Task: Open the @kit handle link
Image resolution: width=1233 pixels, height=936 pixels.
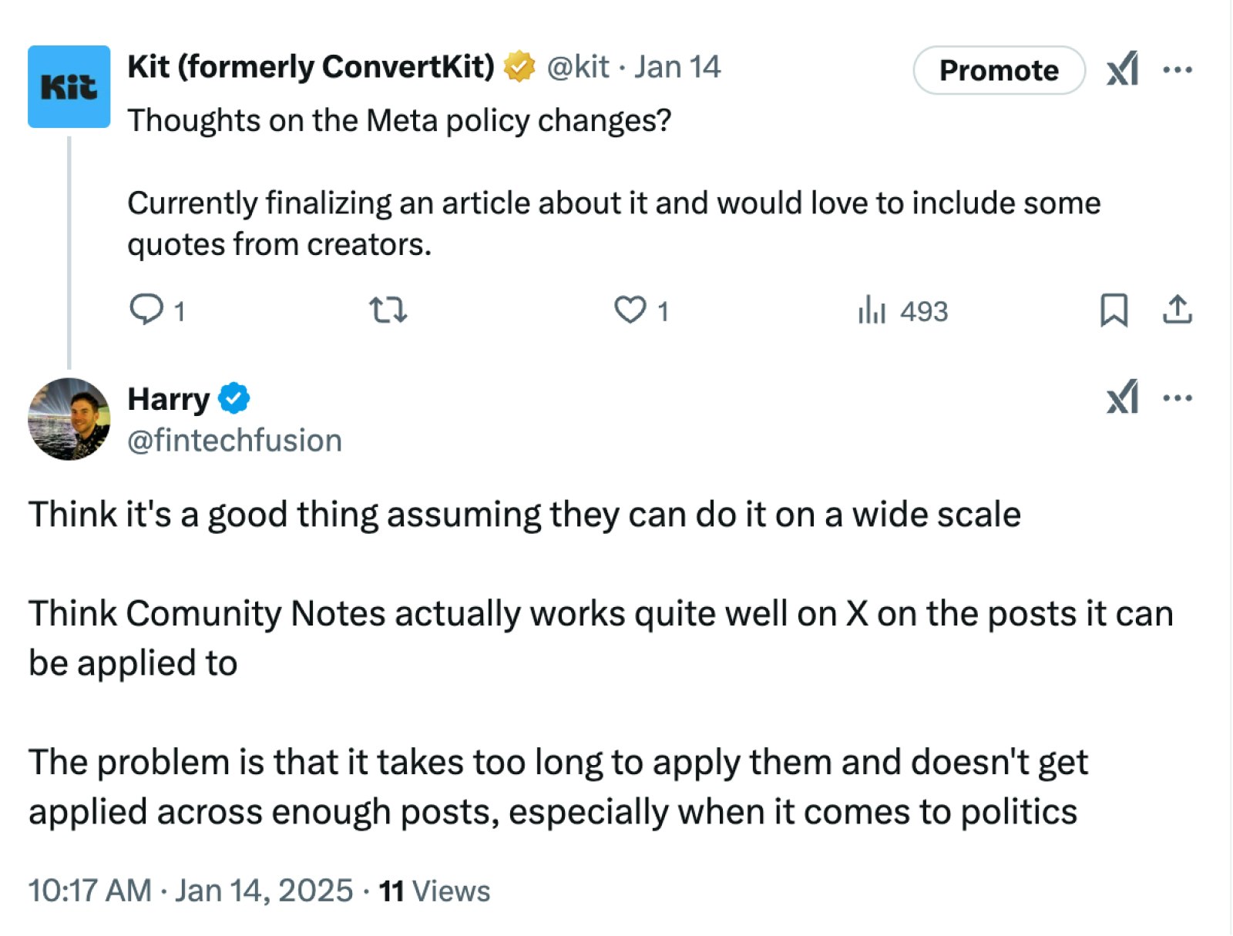Action: pyautogui.click(x=578, y=67)
